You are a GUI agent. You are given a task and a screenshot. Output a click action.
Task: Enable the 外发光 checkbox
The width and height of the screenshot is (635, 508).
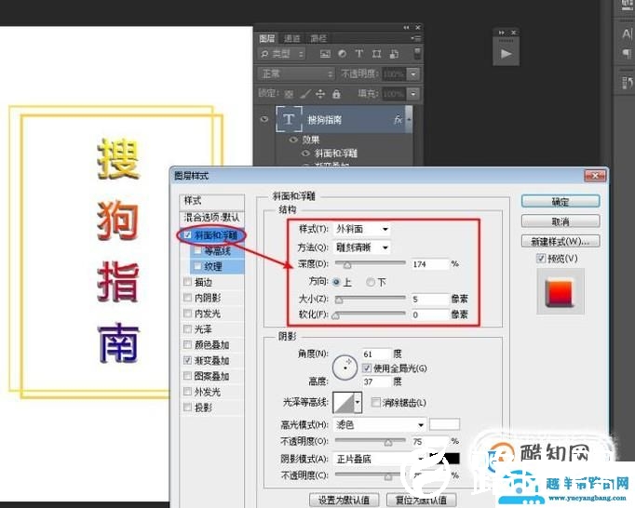coord(187,392)
